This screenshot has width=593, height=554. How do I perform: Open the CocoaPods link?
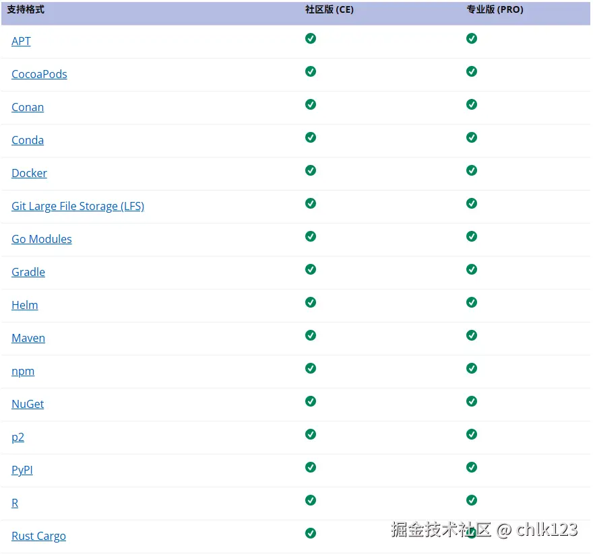click(39, 74)
